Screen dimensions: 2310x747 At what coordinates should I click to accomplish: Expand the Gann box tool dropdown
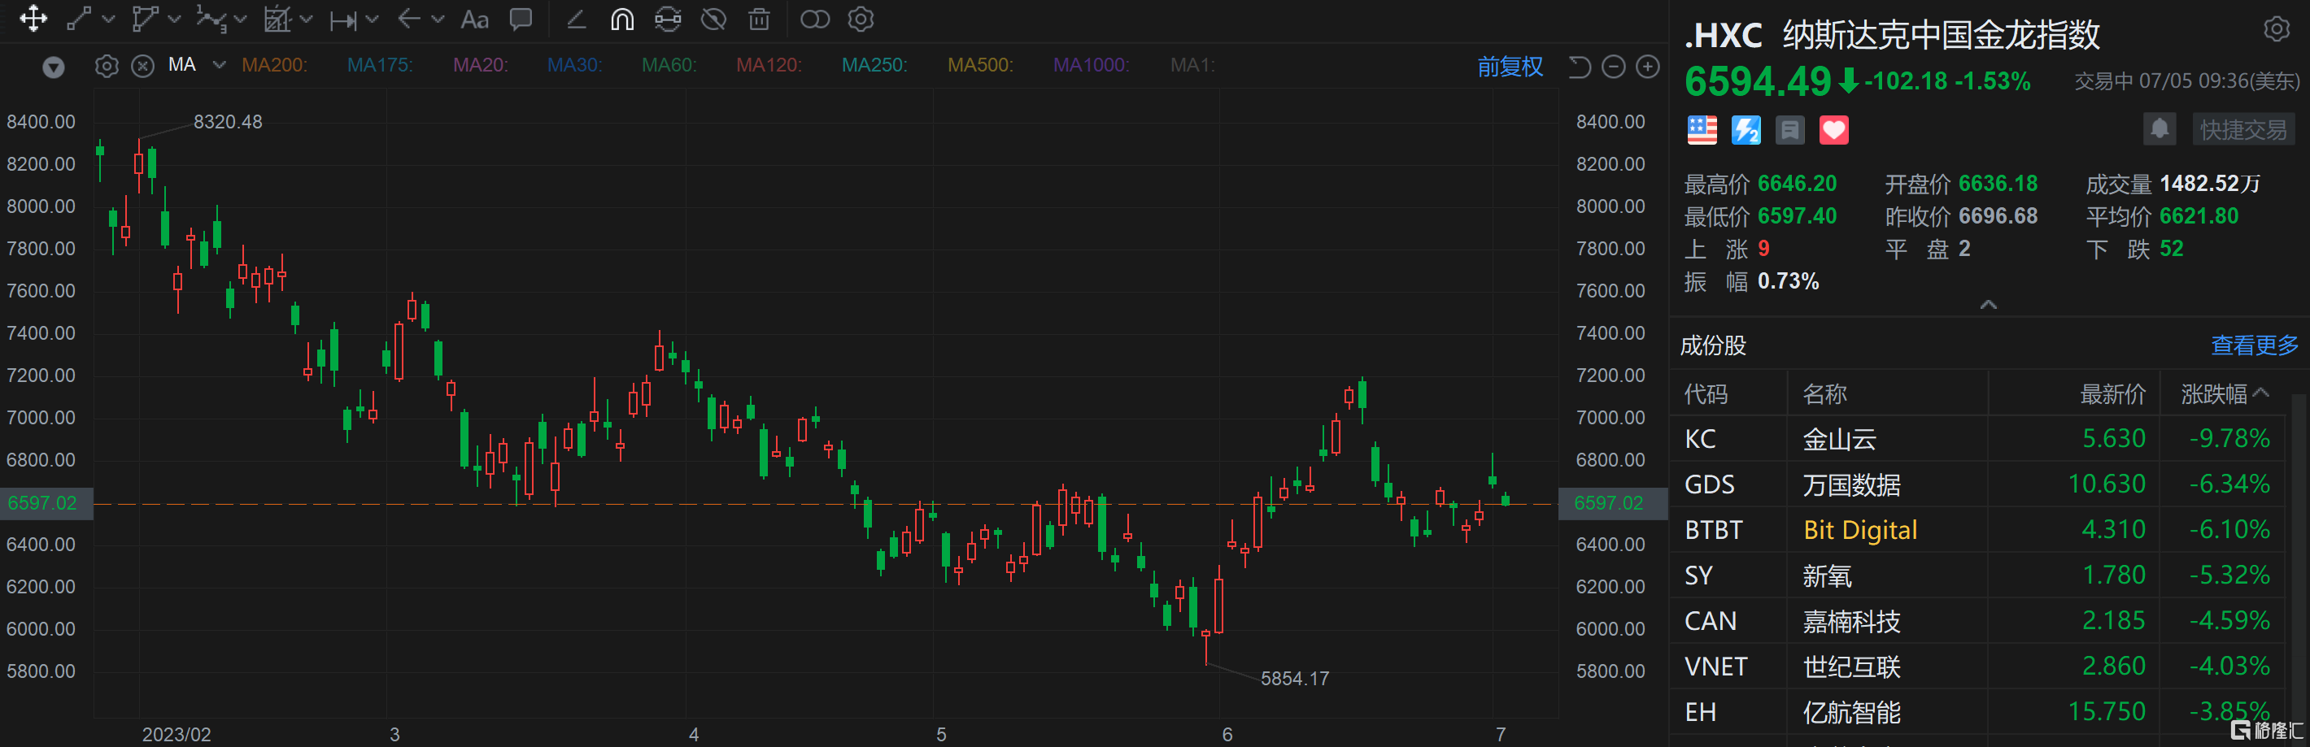click(x=306, y=19)
